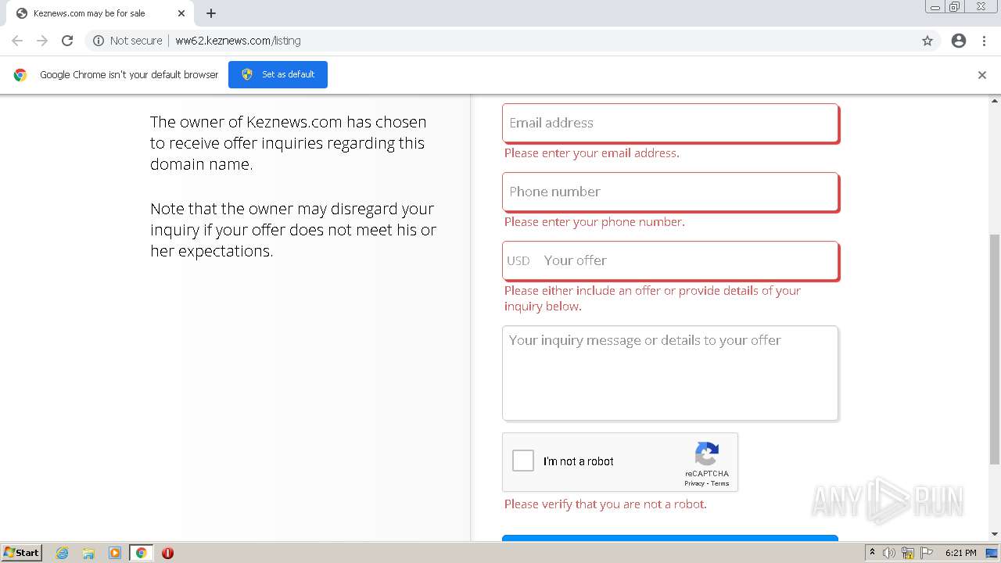Click the scrollbar up arrow
The height and width of the screenshot is (563, 1001).
995,101
